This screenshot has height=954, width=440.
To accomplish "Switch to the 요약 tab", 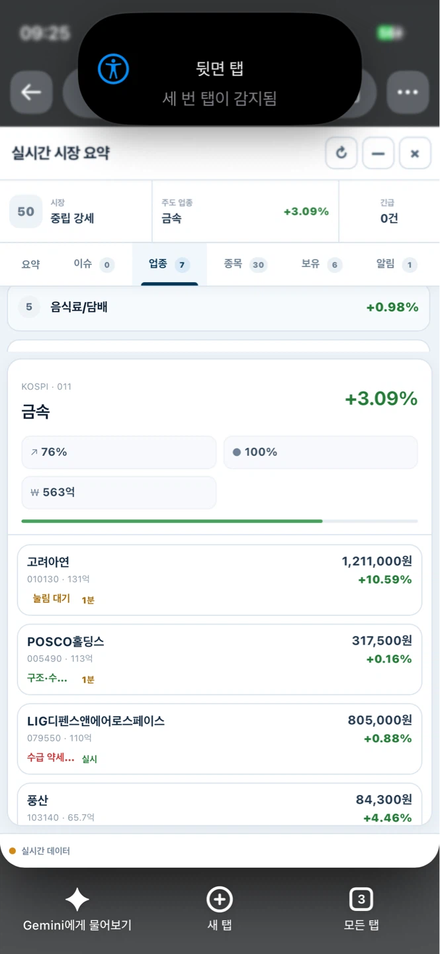I will 30,264.
